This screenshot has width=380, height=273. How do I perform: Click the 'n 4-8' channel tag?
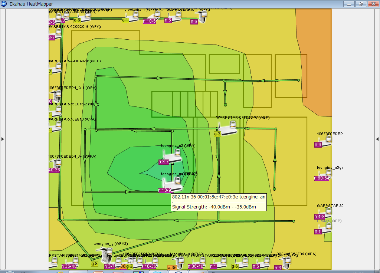tap(320, 217)
